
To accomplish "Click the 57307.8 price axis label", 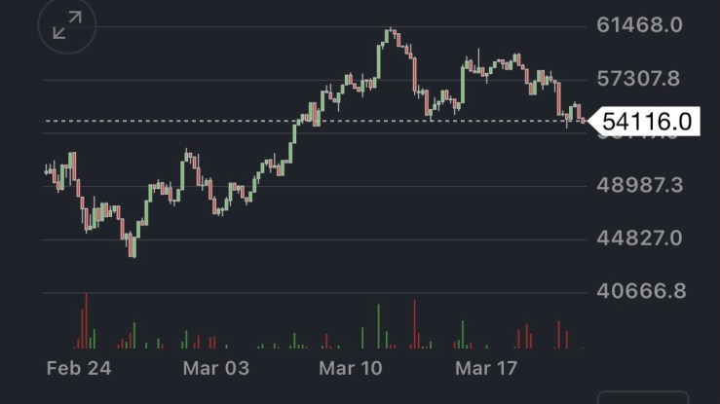I will click(x=639, y=79).
